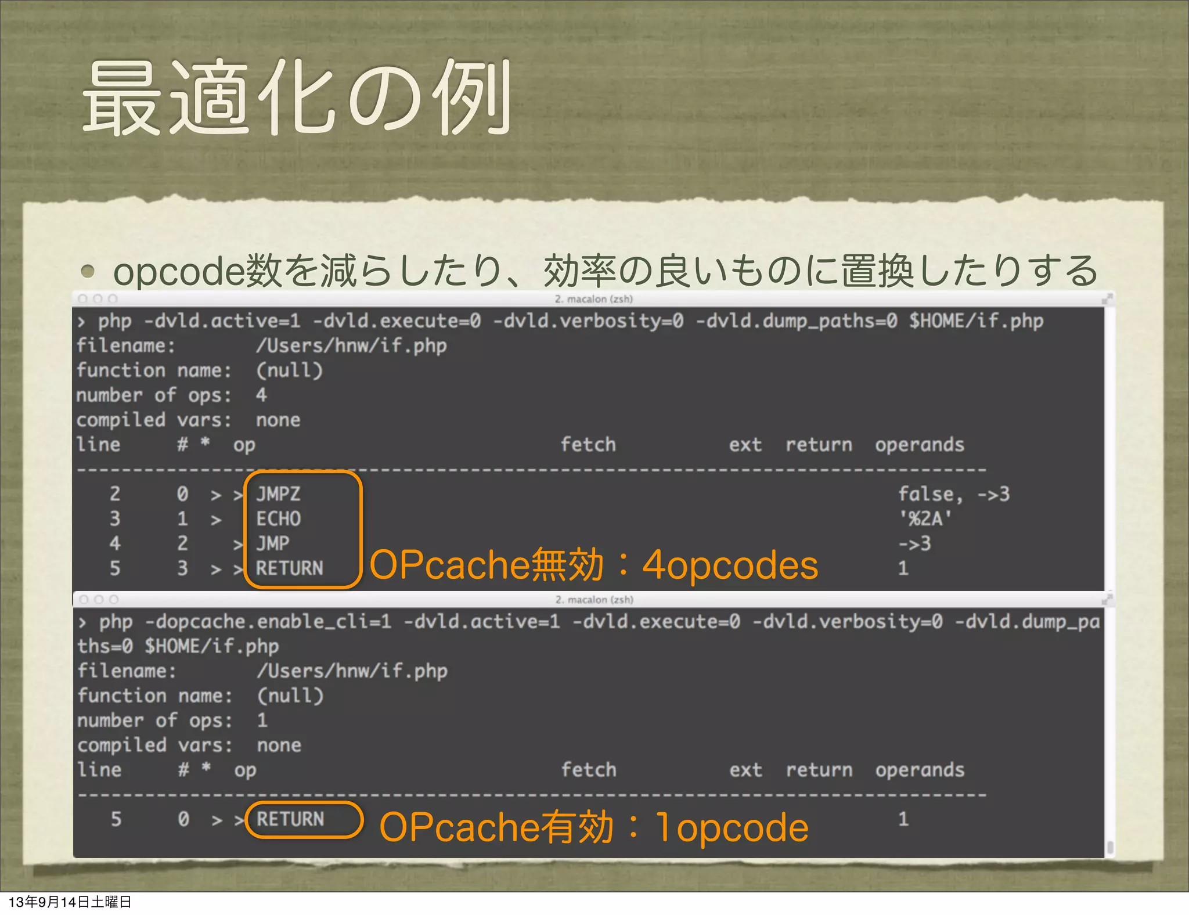
Task: Click 'op' column header in upper terminal
Action: pos(244,446)
